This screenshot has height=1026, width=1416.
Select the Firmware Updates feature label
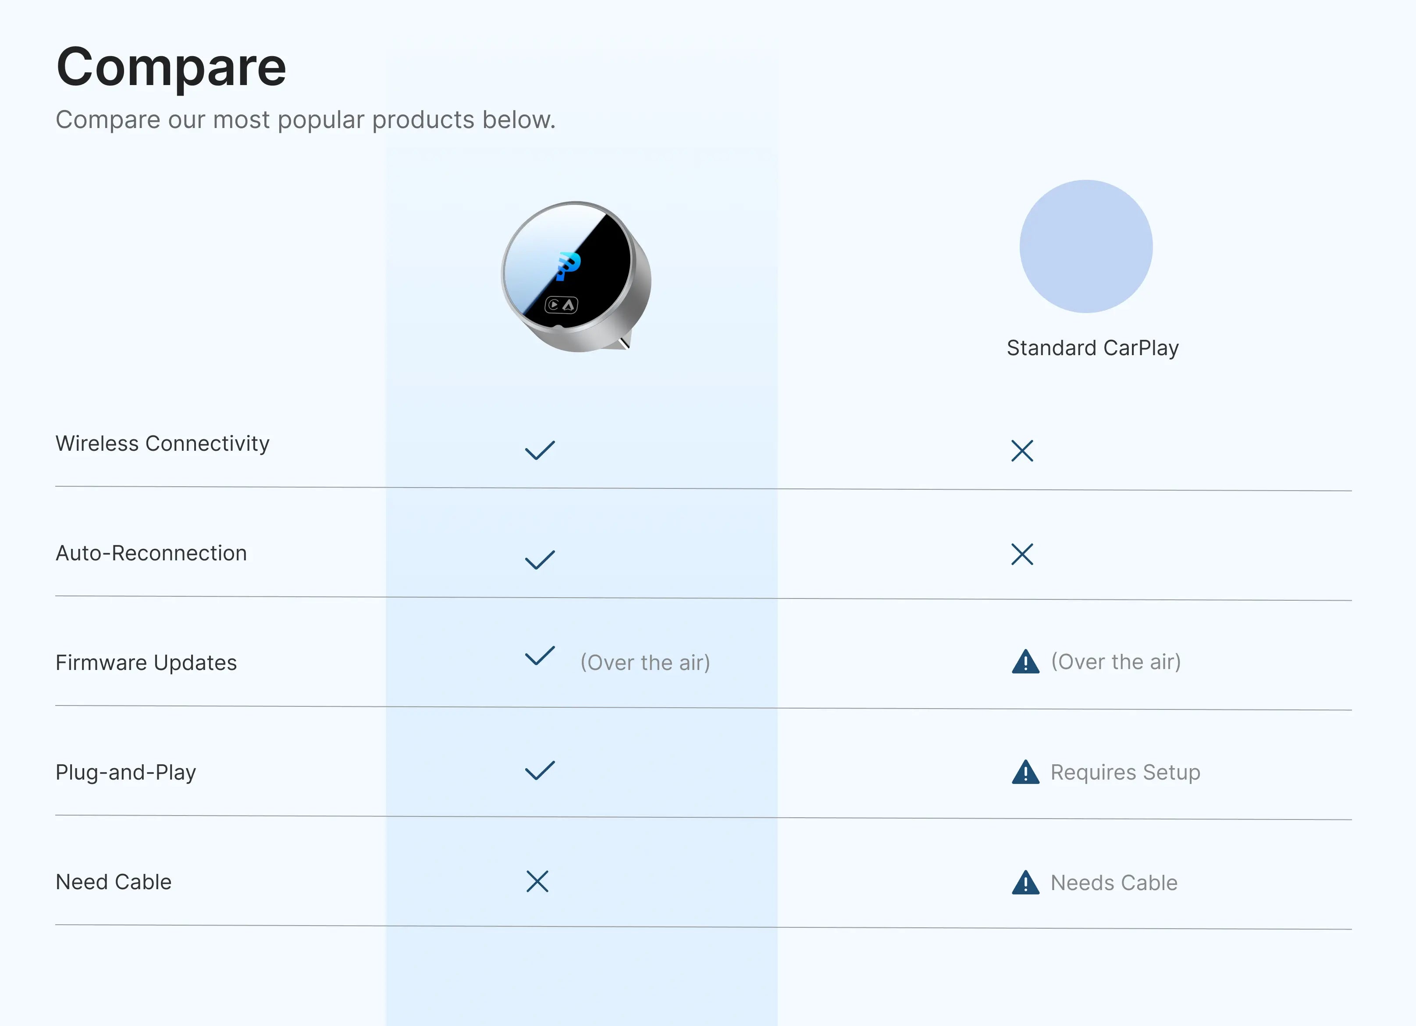(x=146, y=663)
